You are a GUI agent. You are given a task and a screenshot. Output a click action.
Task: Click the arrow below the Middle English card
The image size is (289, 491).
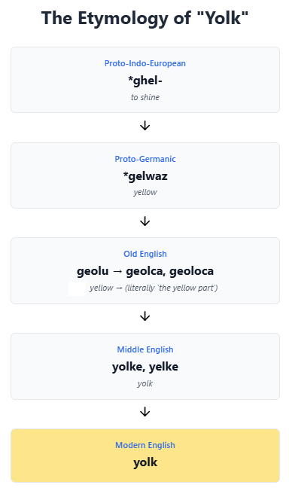click(144, 413)
